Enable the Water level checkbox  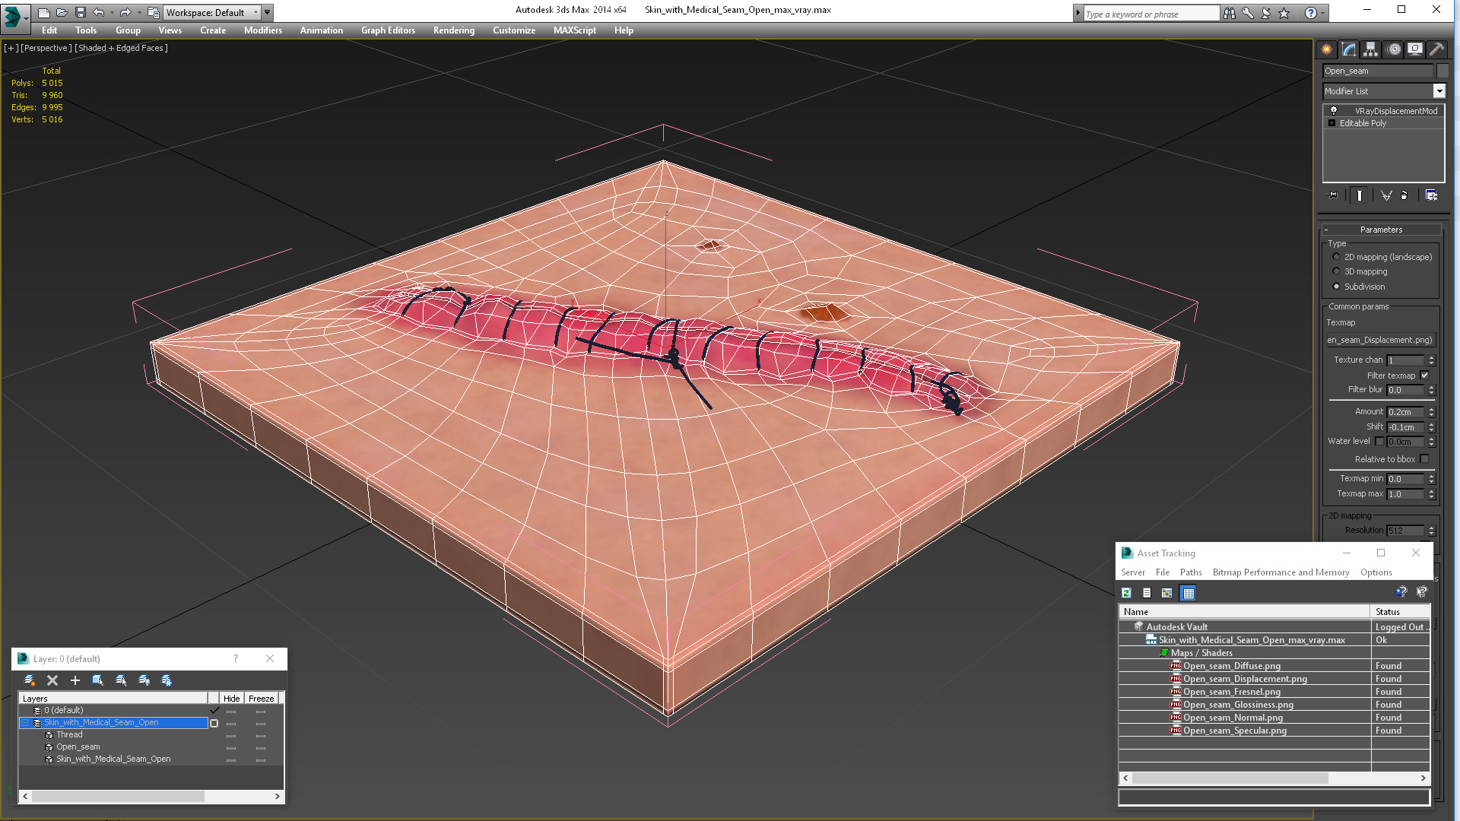click(x=1379, y=441)
